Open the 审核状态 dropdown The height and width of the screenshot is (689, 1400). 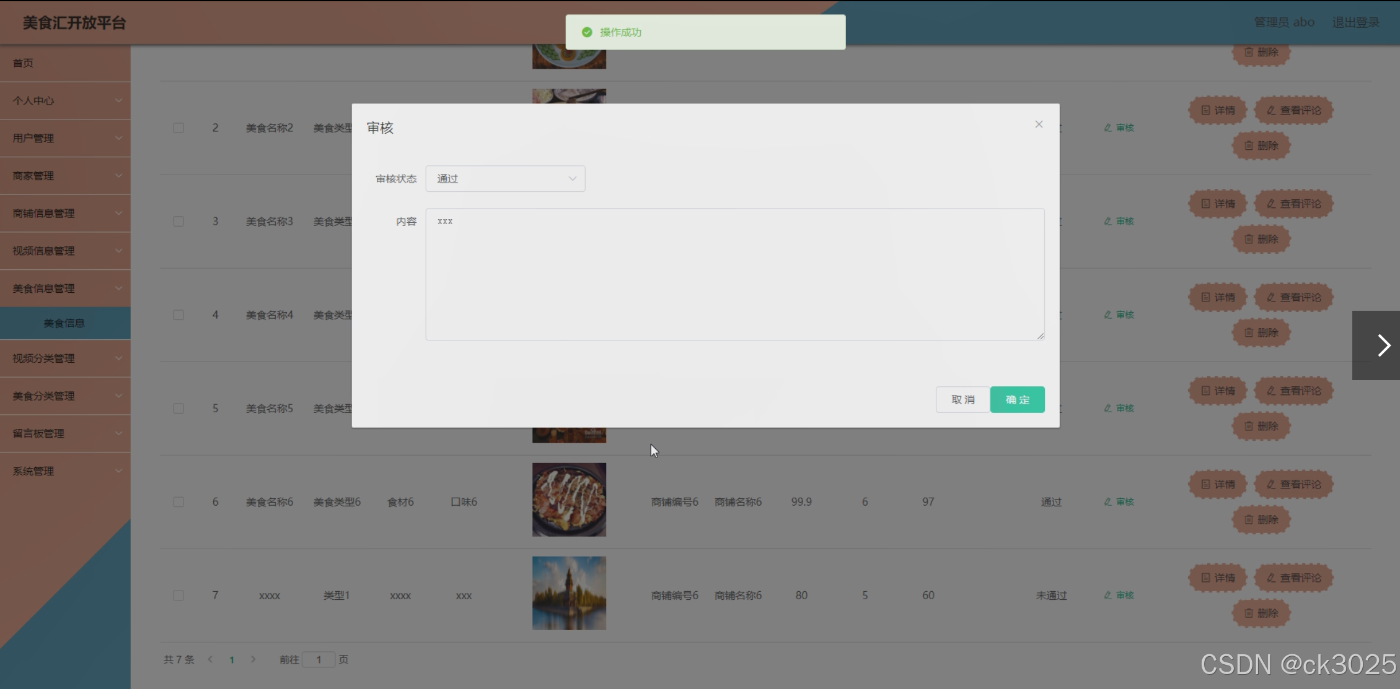(x=505, y=179)
